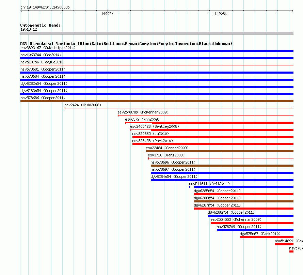Screen dimensions: 303x275
Task: Open the nsv828458 (Park2010) label
Action: pyautogui.click(x=153, y=141)
